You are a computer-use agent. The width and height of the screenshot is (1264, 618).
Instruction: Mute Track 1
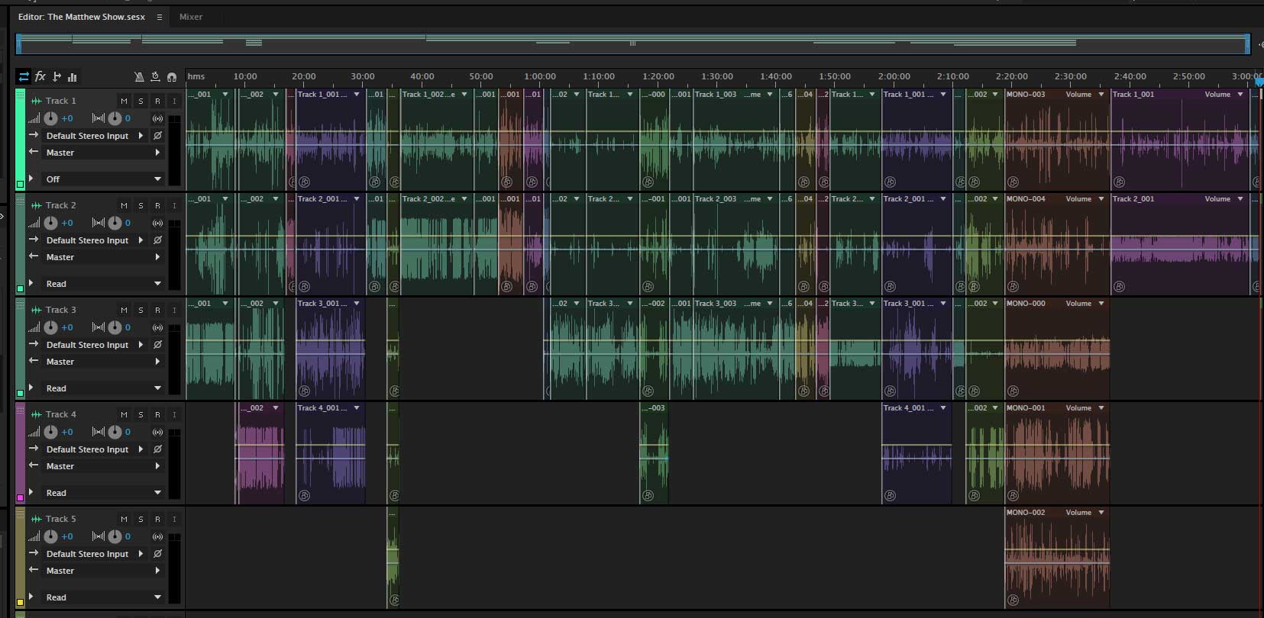(x=124, y=101)
